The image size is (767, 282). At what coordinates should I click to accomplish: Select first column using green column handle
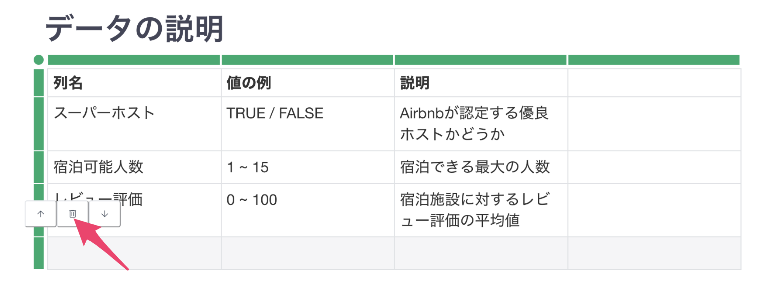click(134, 60)
